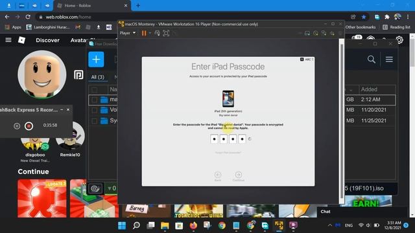The height and width of the screenshot is (233, 415).
Task: Open the Lamborghini Hurac... bookmark
Action: click(x=48, y=27)
